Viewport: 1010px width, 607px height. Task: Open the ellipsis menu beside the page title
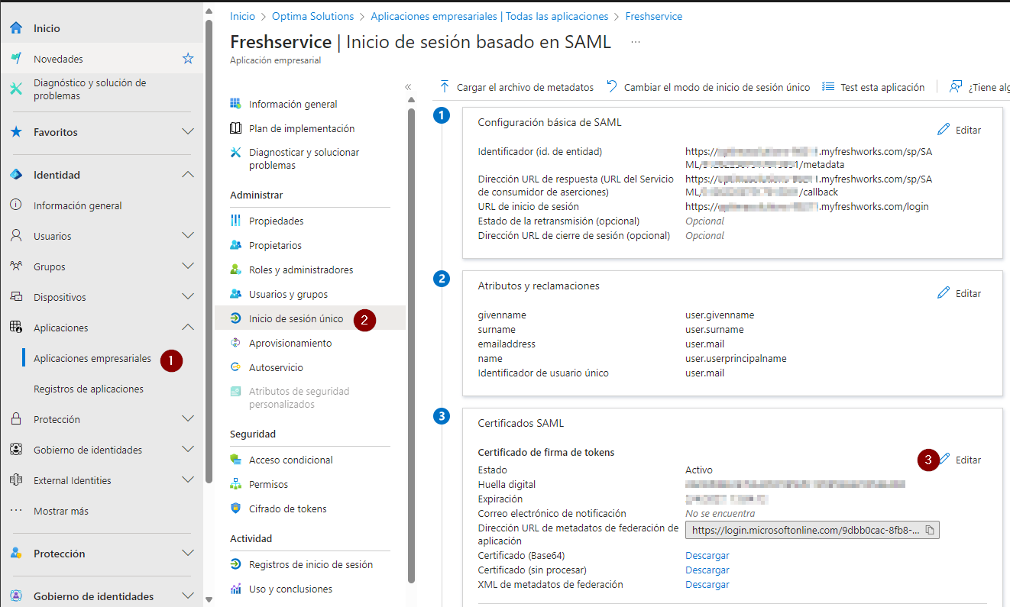click(x=635, y=42)
